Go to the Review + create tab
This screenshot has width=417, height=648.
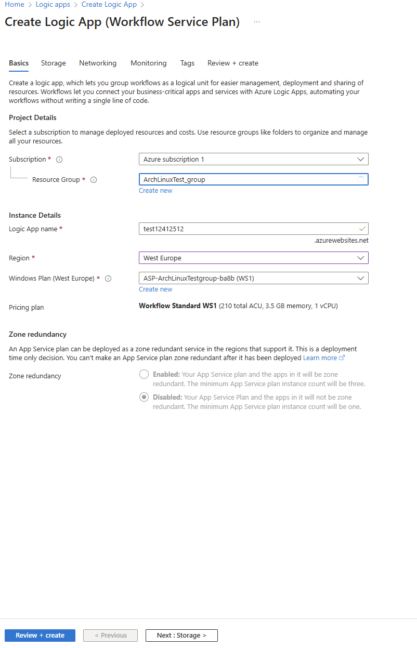pyautogui.click(x=233, y=63)
